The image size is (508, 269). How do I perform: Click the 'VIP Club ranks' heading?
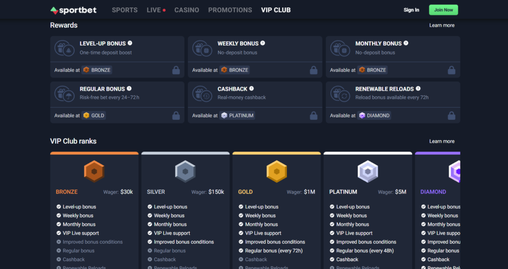[73, 141]
